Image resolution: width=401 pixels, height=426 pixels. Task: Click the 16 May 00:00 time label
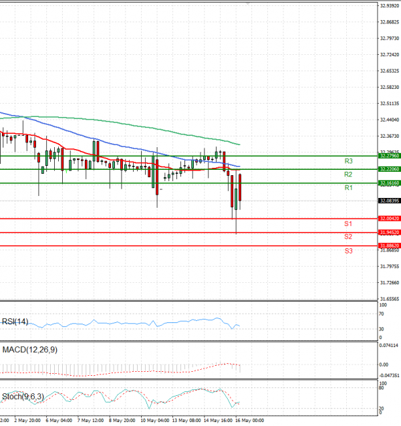pyautogui.click(x=250, y=421)
